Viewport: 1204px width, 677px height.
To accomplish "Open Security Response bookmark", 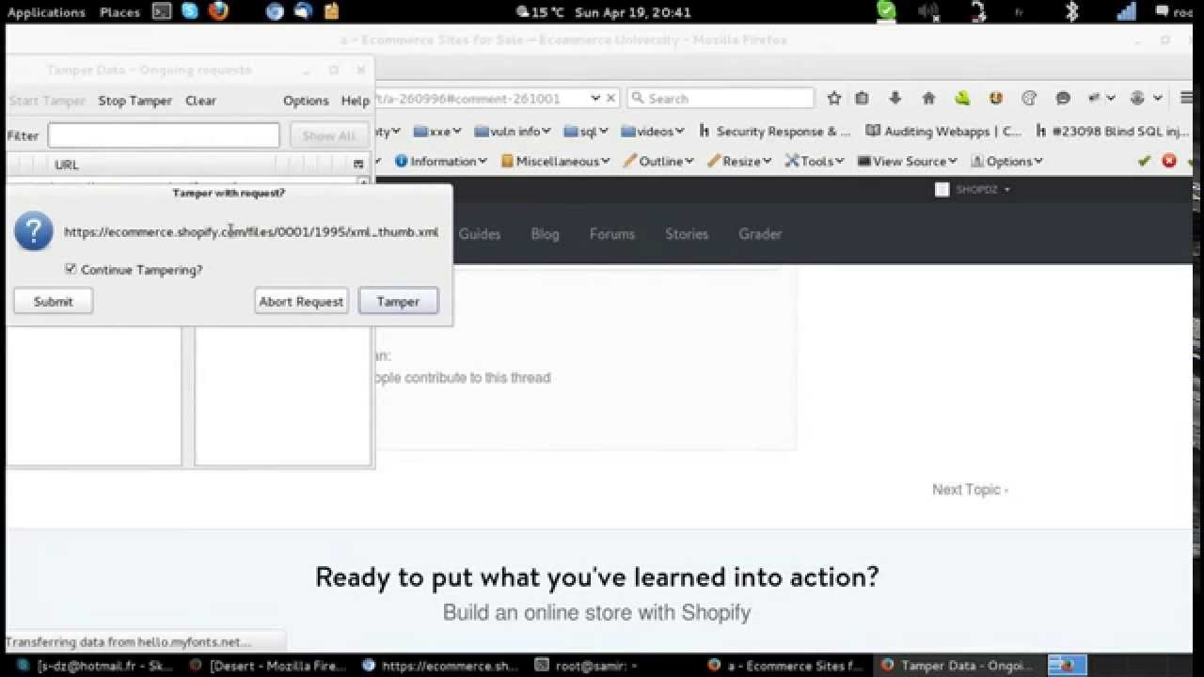I will pyautogui.click(x=774, y=132).
